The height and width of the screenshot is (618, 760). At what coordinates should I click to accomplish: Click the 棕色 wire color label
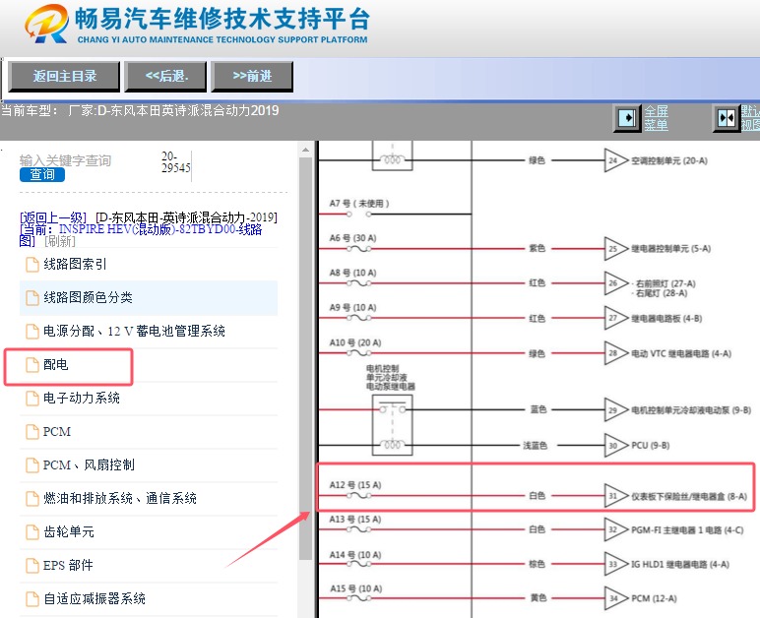[538, 564]
